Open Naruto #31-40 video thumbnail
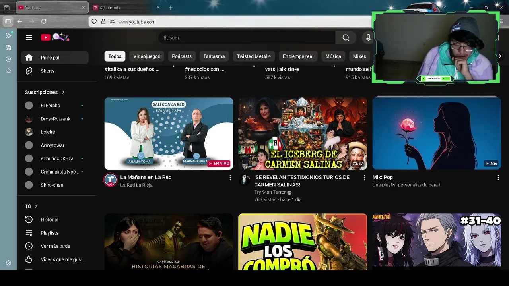 point(437,242)
